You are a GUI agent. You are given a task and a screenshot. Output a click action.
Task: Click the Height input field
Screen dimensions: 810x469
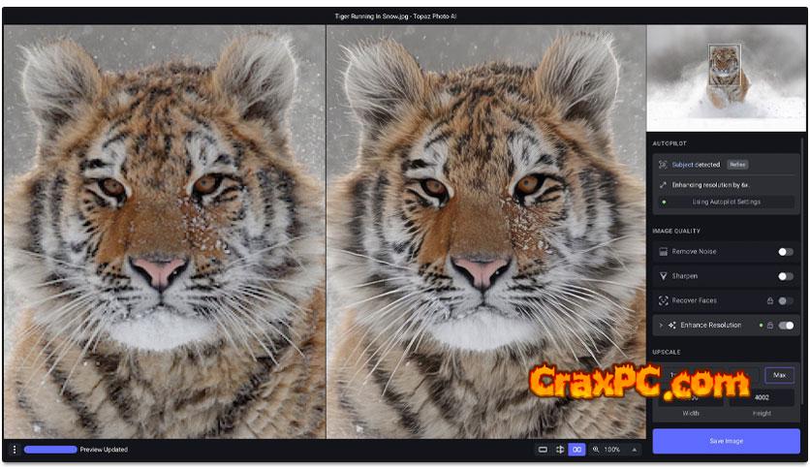point(762,397)
